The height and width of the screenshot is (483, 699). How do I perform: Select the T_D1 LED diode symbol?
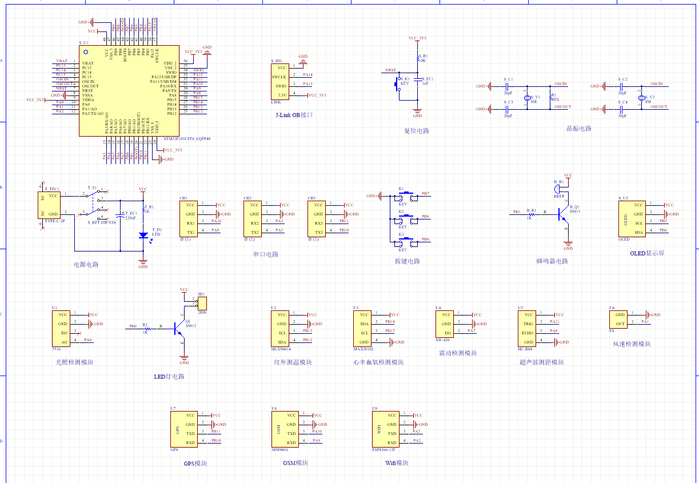click(x=143, y=235)
